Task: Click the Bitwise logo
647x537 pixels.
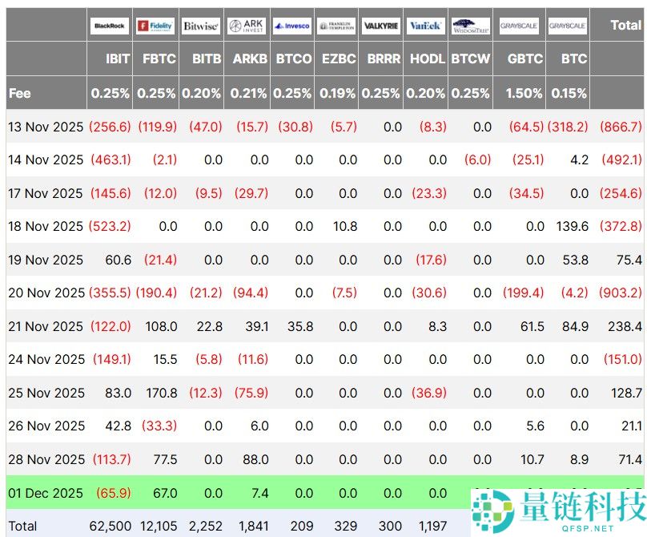Action: [200, 25]
